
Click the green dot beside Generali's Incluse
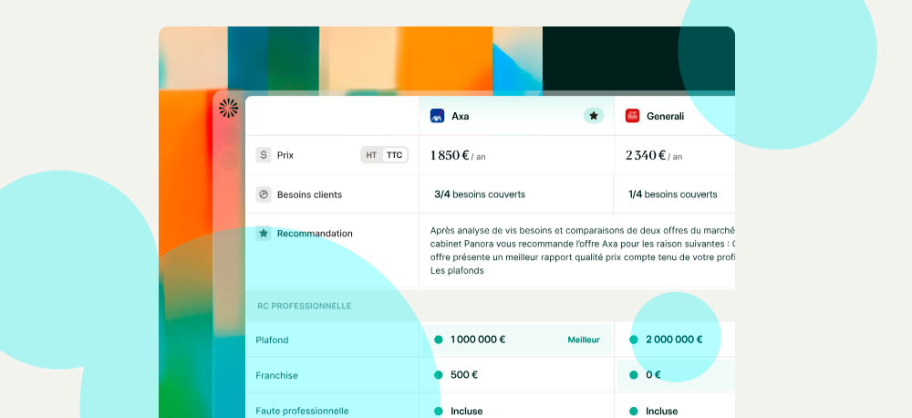(x=634, y=411)
